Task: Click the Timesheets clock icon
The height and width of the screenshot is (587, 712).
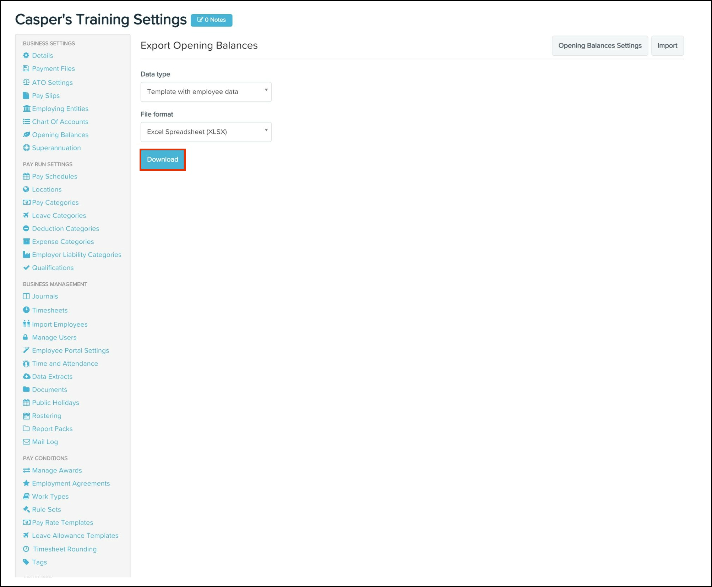Action: point(26,310)
